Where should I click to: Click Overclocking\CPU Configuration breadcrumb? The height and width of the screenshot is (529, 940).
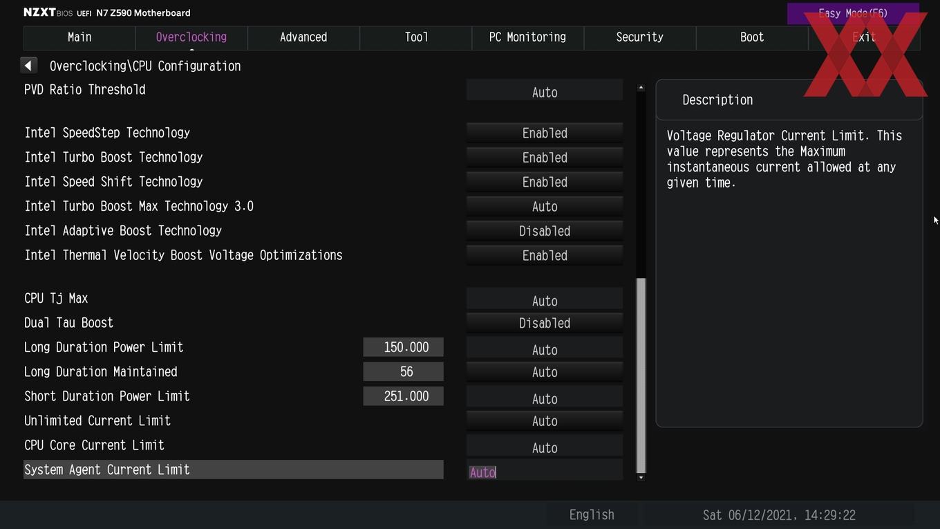tap(145, 66)
